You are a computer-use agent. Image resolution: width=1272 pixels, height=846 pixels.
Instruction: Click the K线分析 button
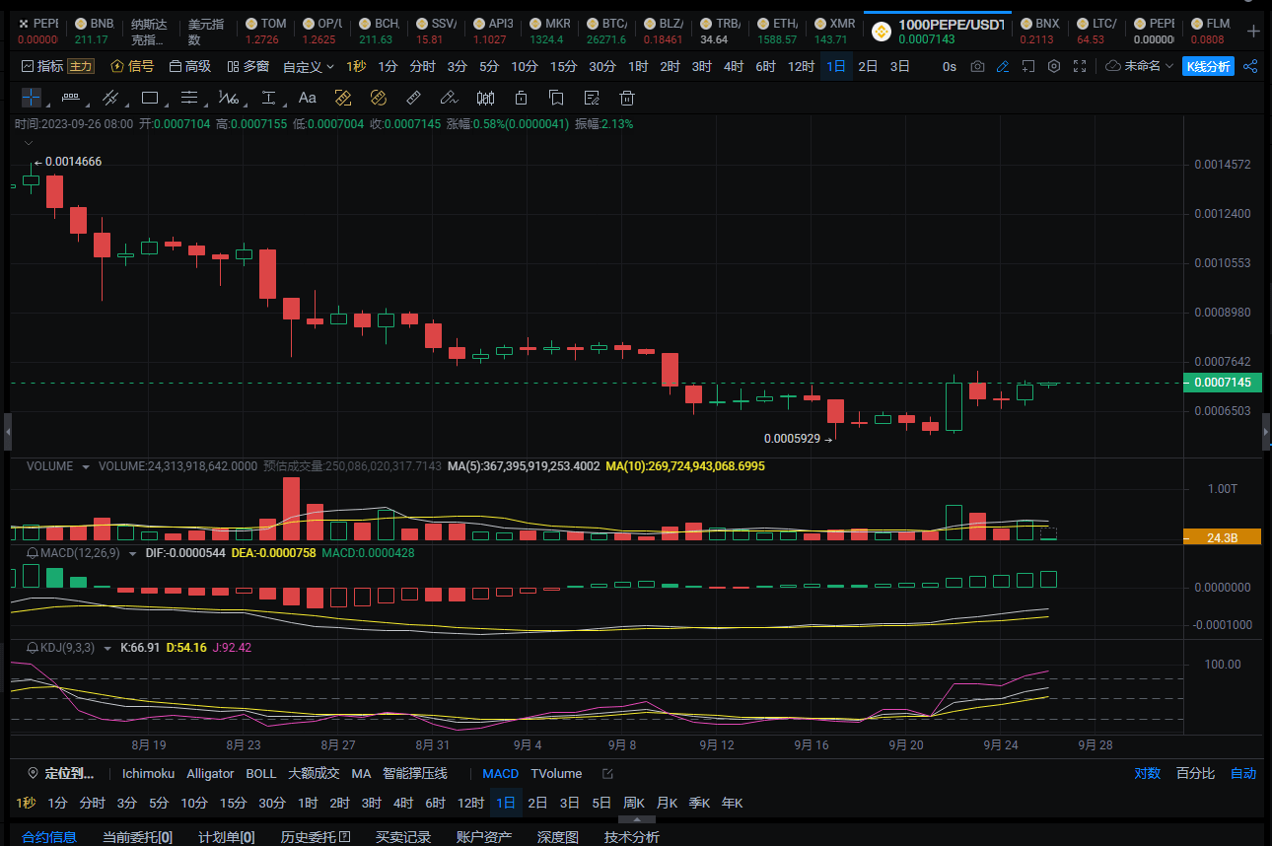pos(1208,66)
